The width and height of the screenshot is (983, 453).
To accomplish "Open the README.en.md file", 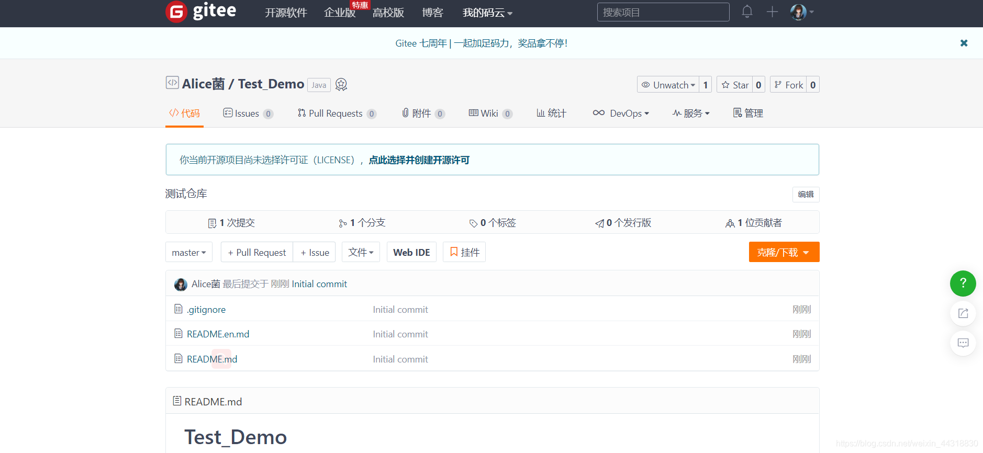I will coord(218,334).
